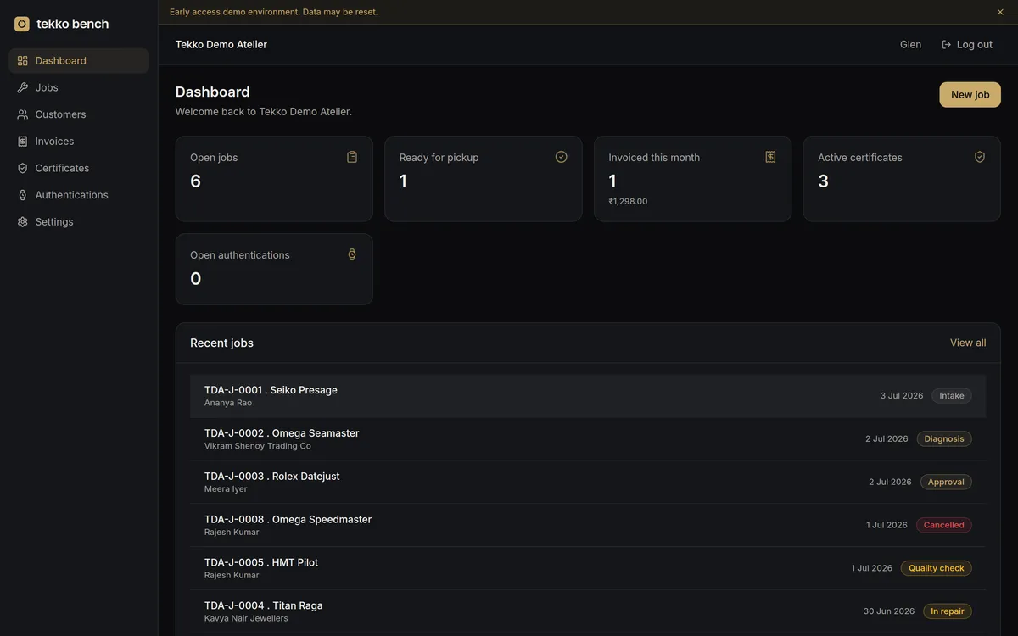The image size is (1018, 636).
Task: Click customer name Ananya Rao
Action: point(228,403)
